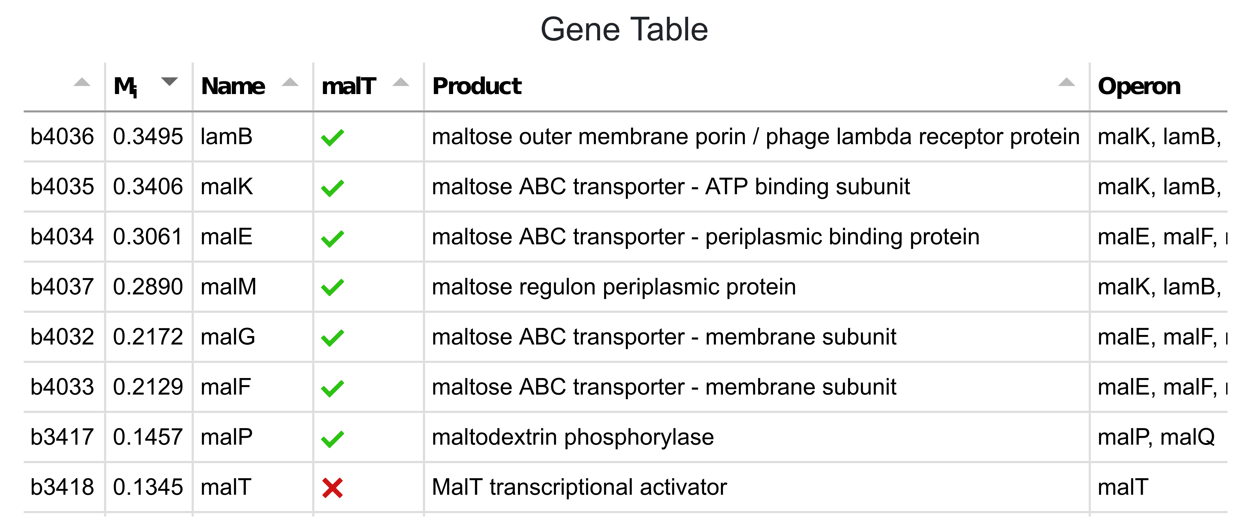Screen dimensions: 1252x526
Task: Click the malE gene name cell
Action: (227, 237)
